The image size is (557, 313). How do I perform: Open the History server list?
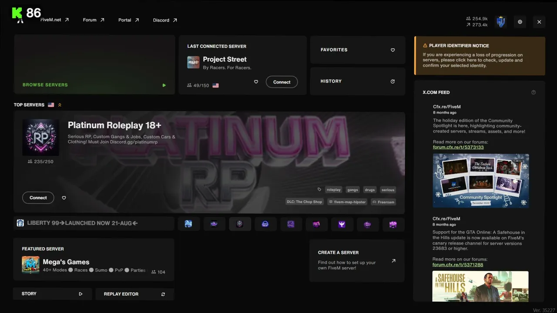358,81
